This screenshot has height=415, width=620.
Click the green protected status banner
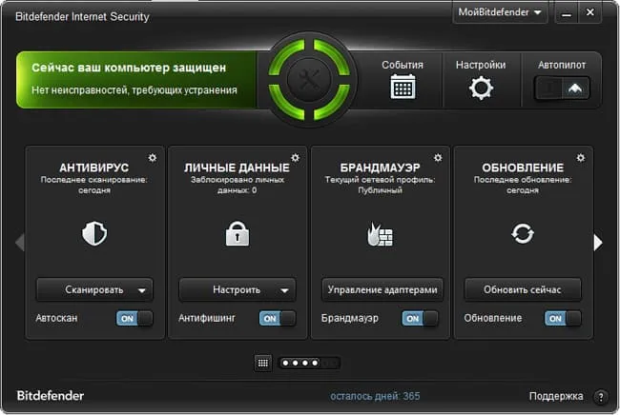(x=136, y=79)
